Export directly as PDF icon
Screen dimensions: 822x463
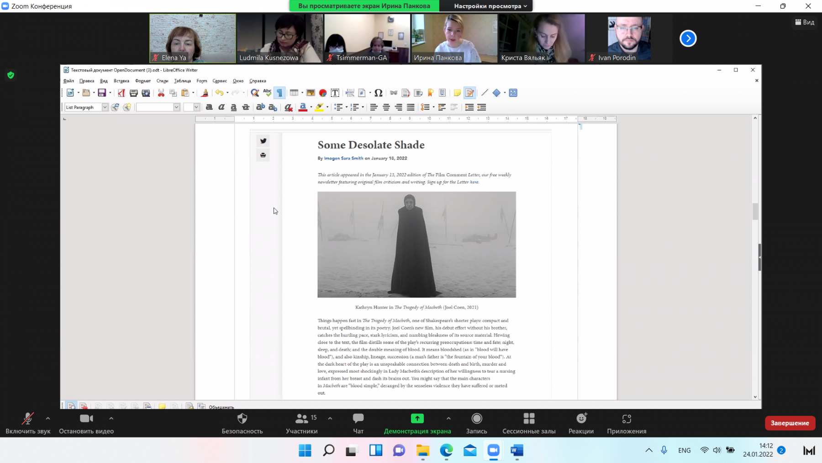[121, 93]
